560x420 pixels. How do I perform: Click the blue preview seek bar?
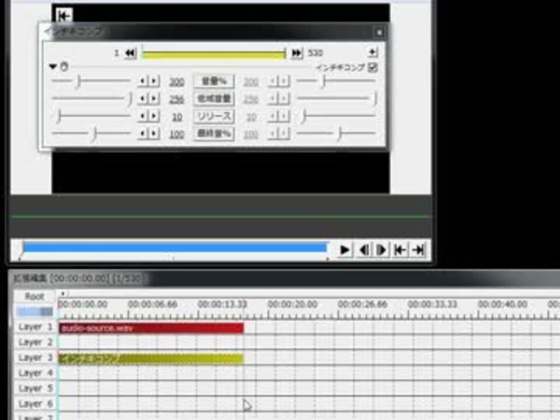174,248
